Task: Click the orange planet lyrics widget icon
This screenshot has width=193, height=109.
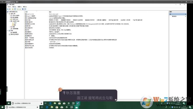Action: pos(60,90)
